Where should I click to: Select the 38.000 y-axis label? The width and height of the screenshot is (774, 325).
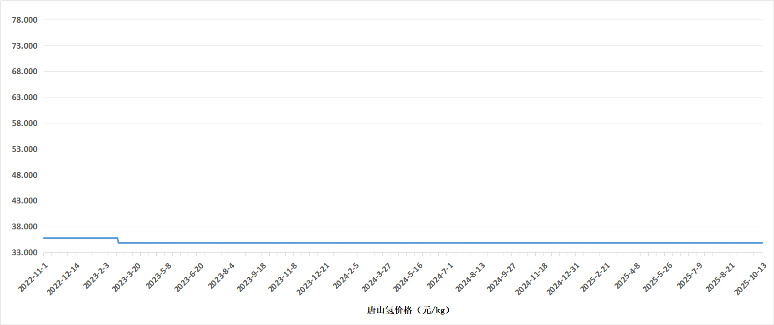tap(25, 227)
